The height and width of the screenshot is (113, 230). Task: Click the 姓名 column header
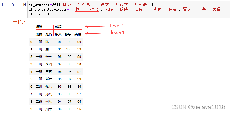49,34
